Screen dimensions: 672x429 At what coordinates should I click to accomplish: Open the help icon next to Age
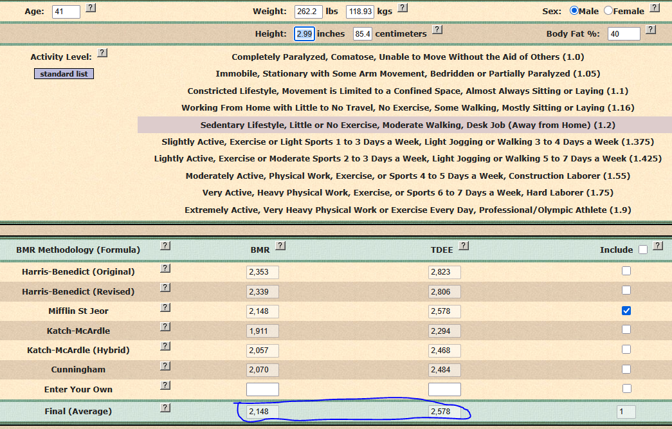click(91, 8)
